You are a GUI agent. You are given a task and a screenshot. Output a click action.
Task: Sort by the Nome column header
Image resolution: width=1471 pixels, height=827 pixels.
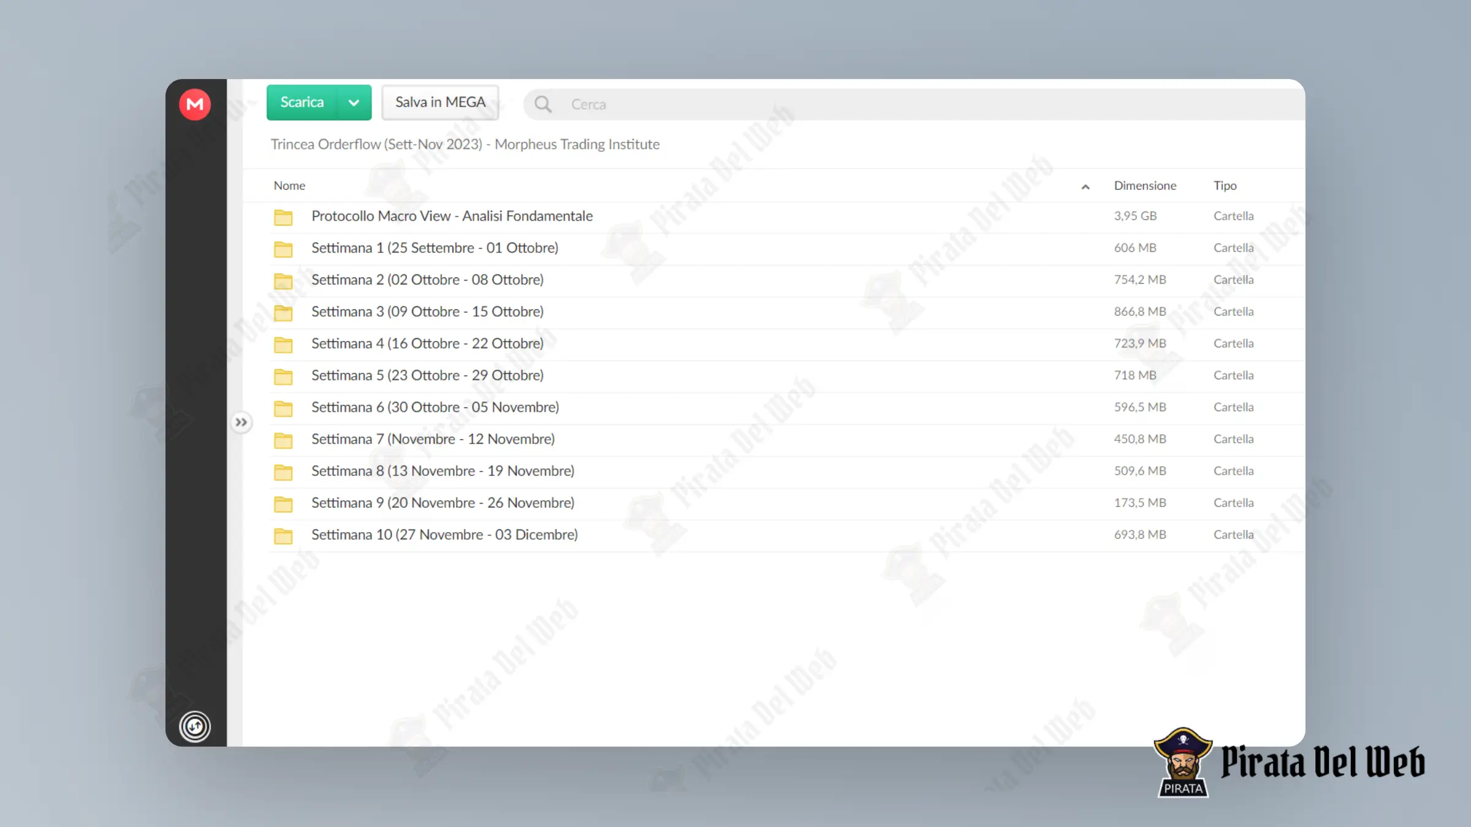(x=289, y=186)
